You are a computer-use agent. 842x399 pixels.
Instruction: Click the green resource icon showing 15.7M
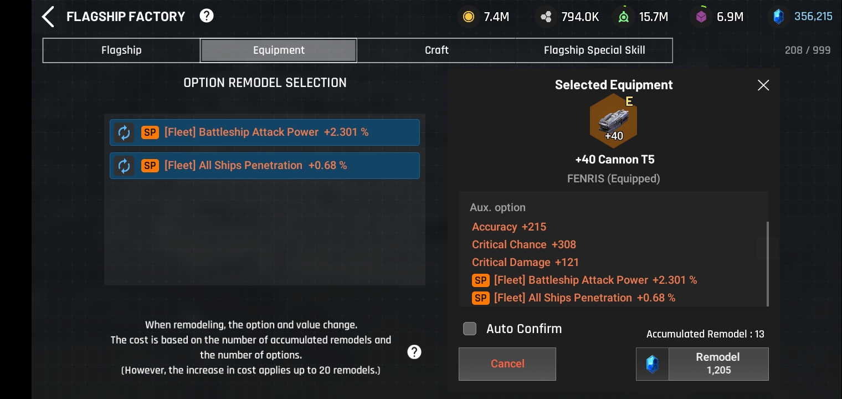624,17
